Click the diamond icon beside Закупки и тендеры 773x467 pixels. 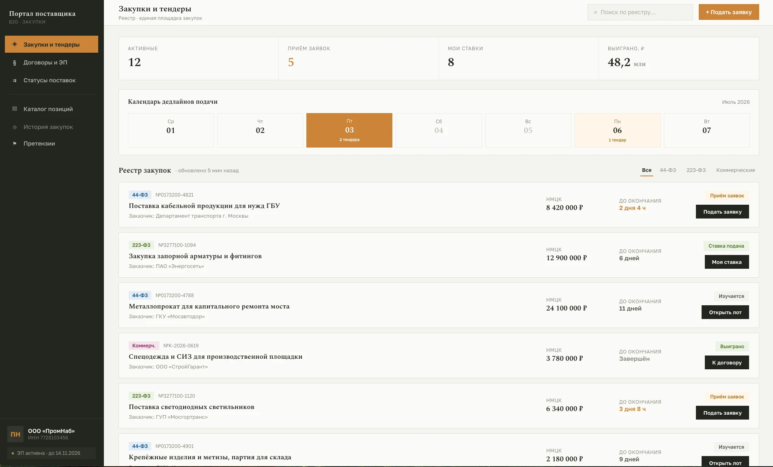(x=15, y=44)
